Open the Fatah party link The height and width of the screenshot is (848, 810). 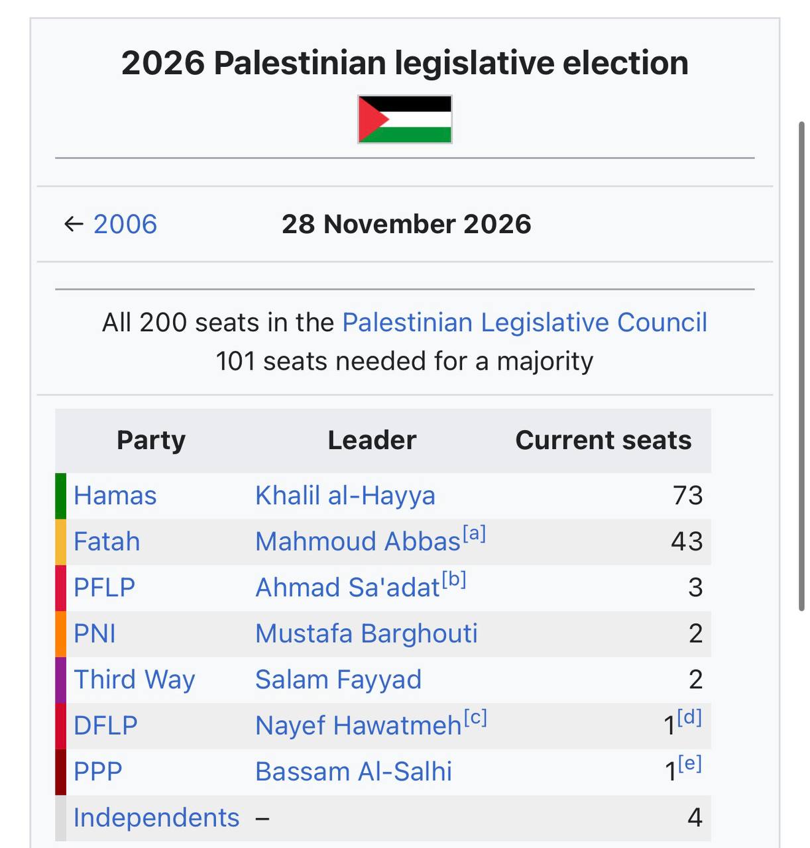pyautogui.click(x=107, y=542)
